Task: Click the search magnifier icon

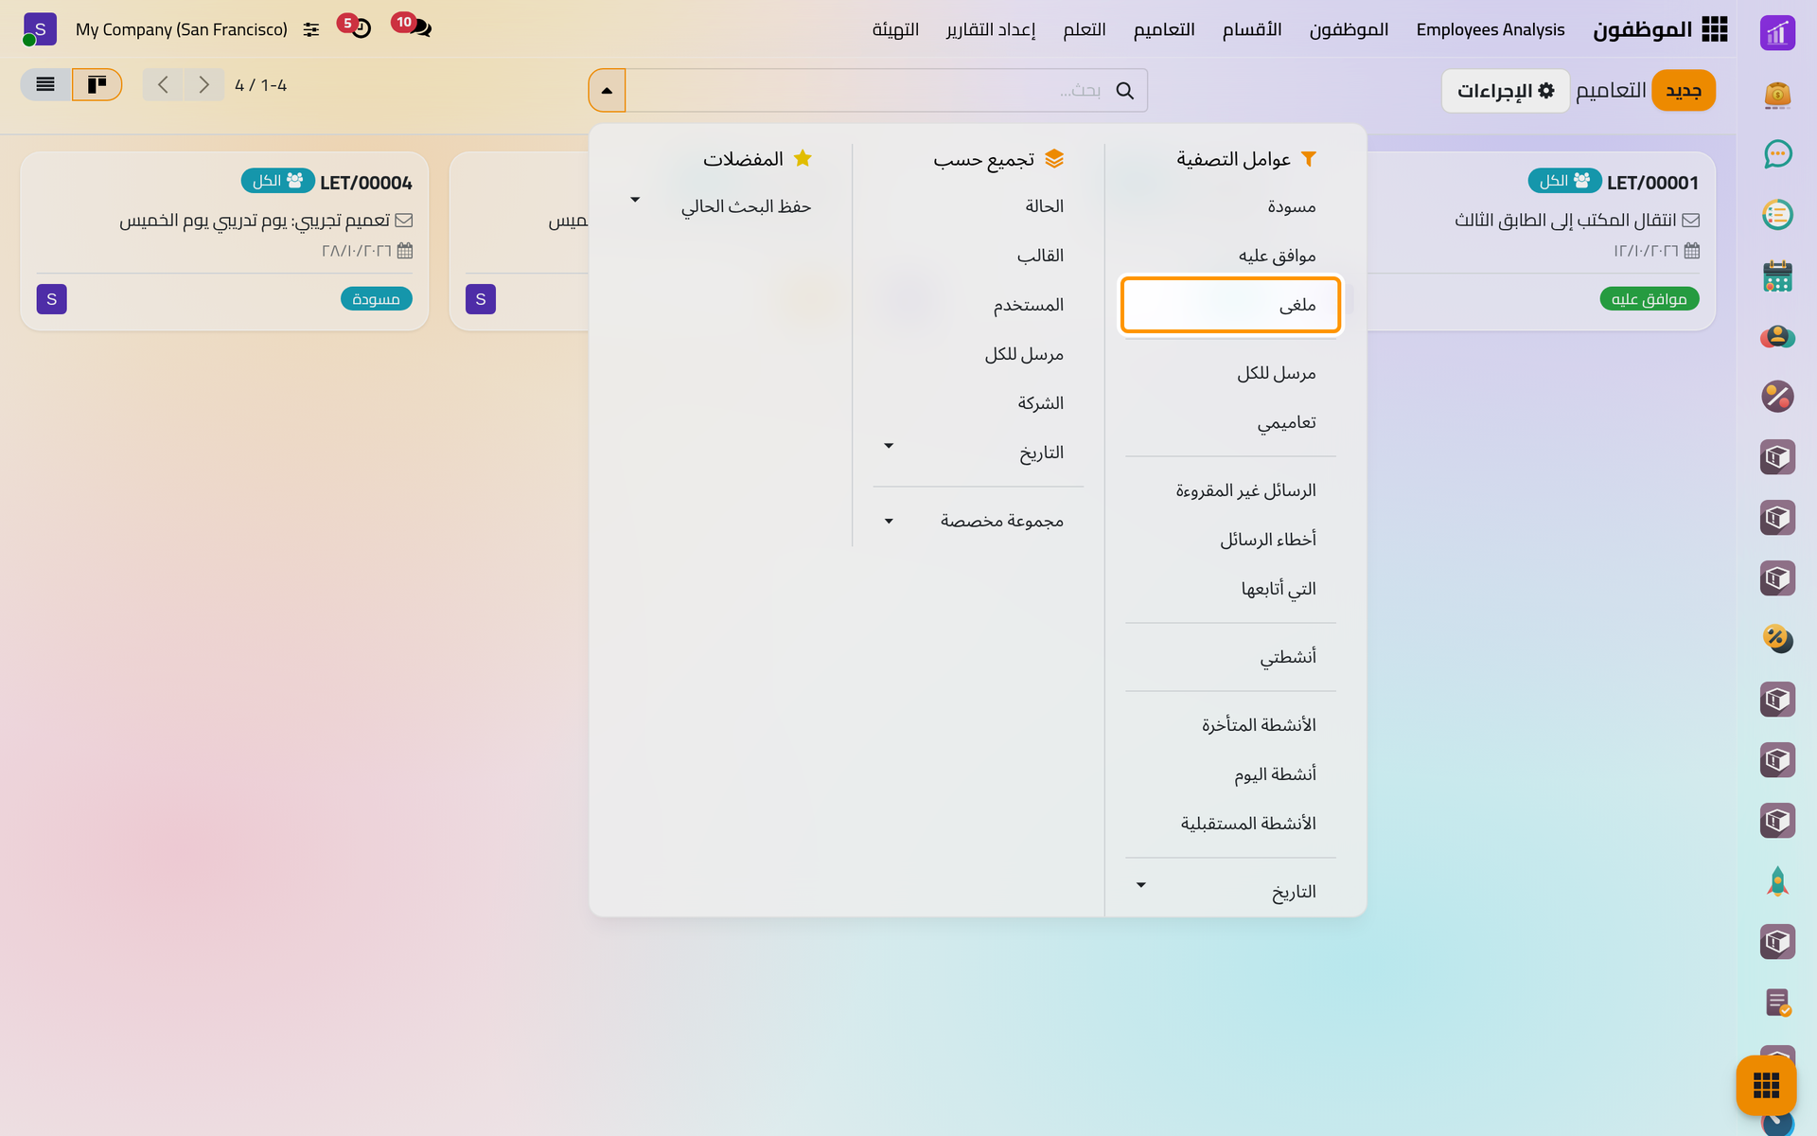Action: (1124, 90)
